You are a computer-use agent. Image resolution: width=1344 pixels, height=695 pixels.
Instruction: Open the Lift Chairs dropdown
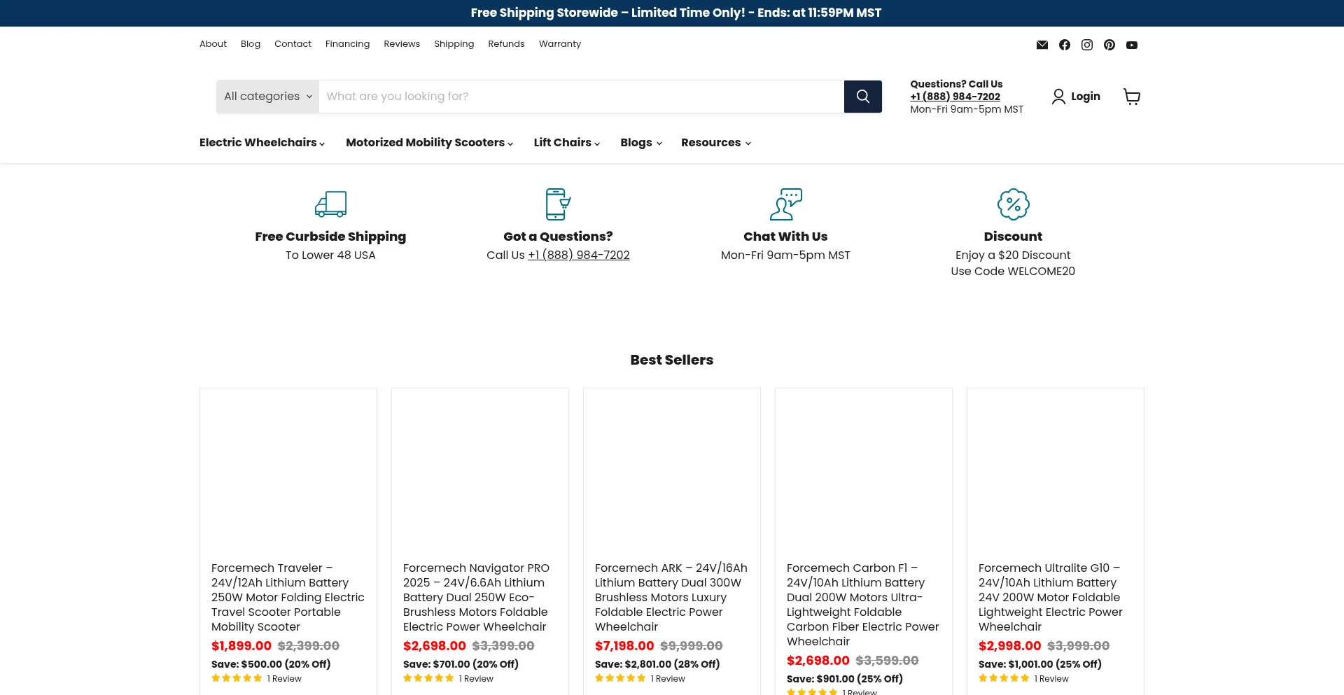(566, 143)
